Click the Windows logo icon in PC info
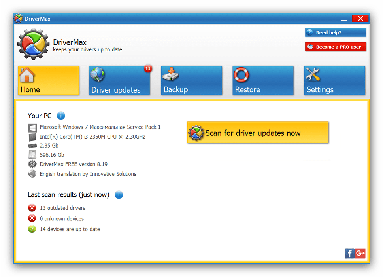 pos(32,127)
